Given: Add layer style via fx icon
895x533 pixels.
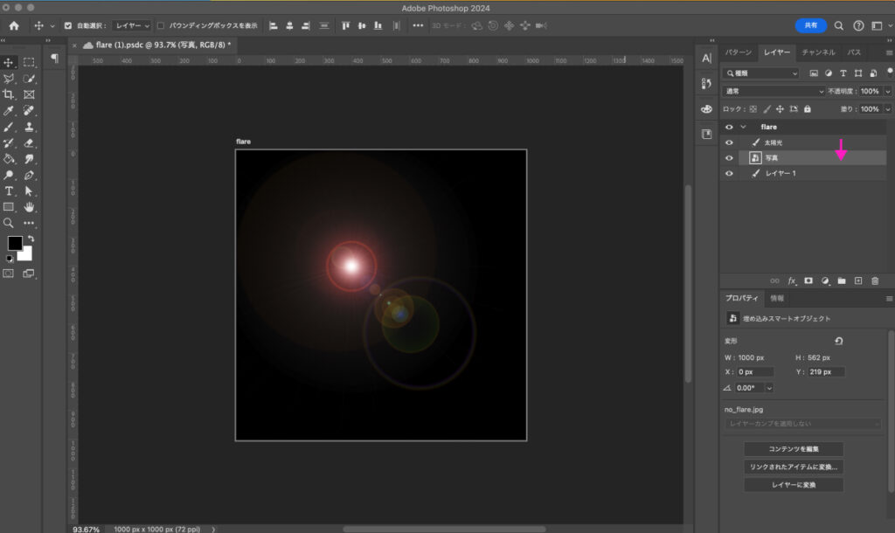Looking at the screenshot, I should (x=792, y=280).
